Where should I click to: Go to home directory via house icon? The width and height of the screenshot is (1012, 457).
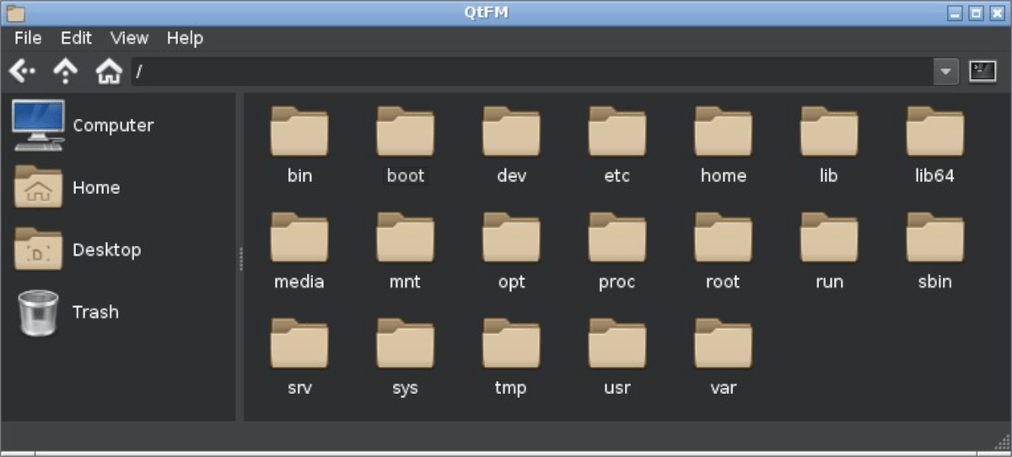(x=109, y=72)
